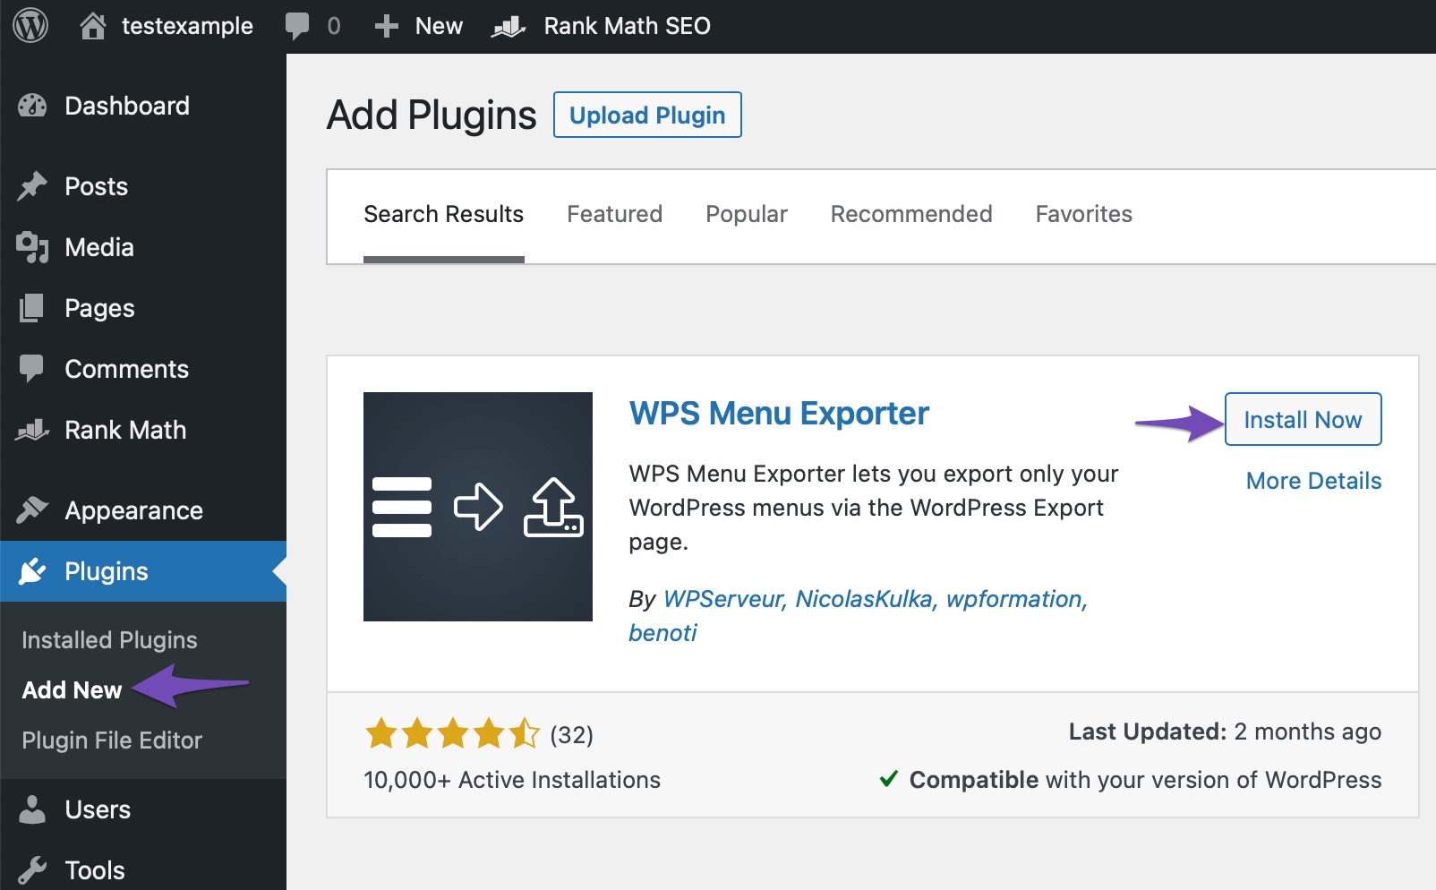Viewport: 1436px width, 890px height.
Task: Click the Upload Plugin button
Action: tap(647, 115)
